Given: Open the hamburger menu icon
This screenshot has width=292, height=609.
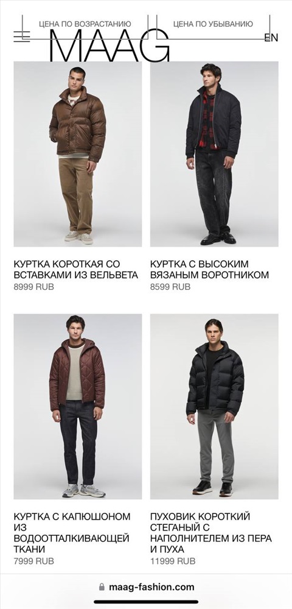Looking at the screenshot, I should 22,36.
